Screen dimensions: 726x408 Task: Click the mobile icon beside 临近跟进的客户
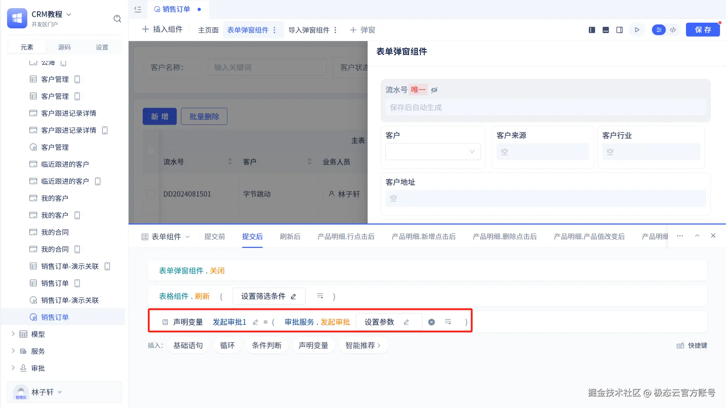point(98,181)
